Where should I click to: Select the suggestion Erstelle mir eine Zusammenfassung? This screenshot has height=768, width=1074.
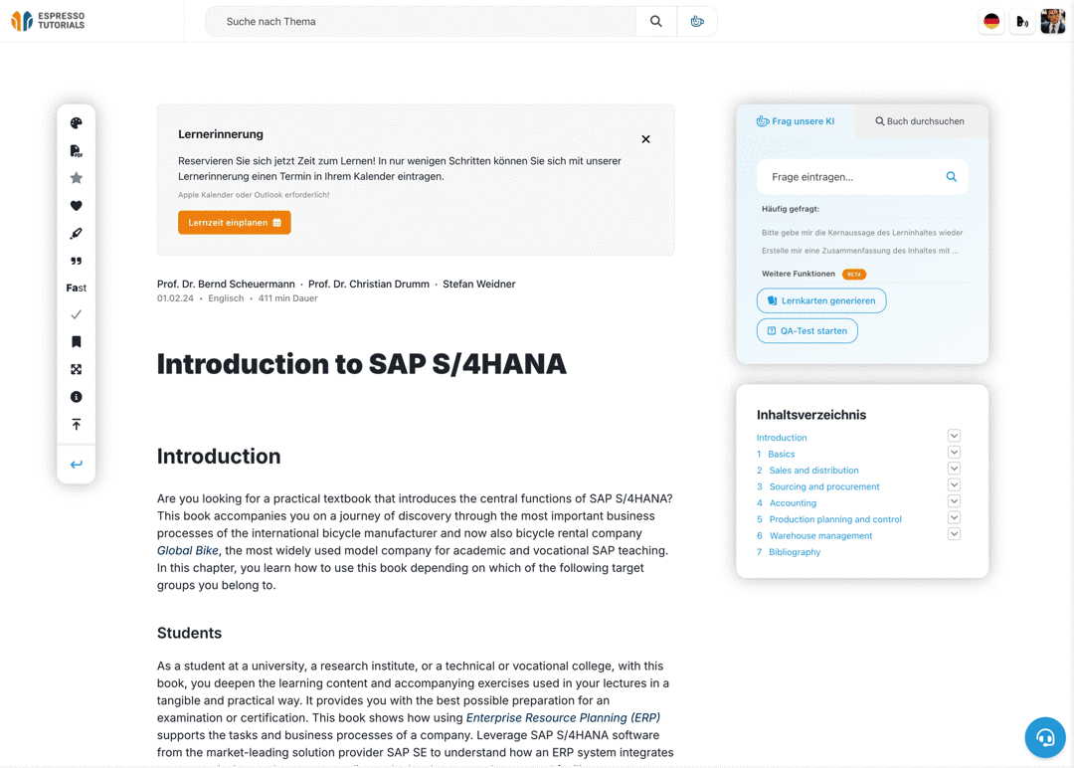(x=859, y=251)
